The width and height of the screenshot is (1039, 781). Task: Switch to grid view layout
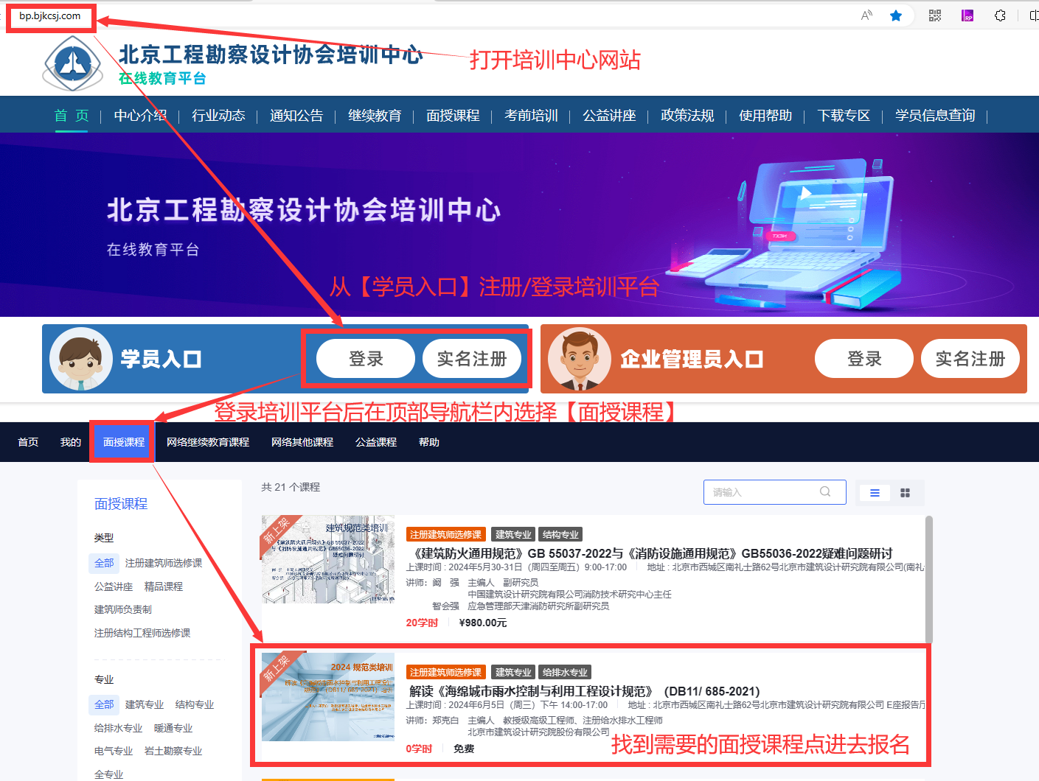(906, 493)
